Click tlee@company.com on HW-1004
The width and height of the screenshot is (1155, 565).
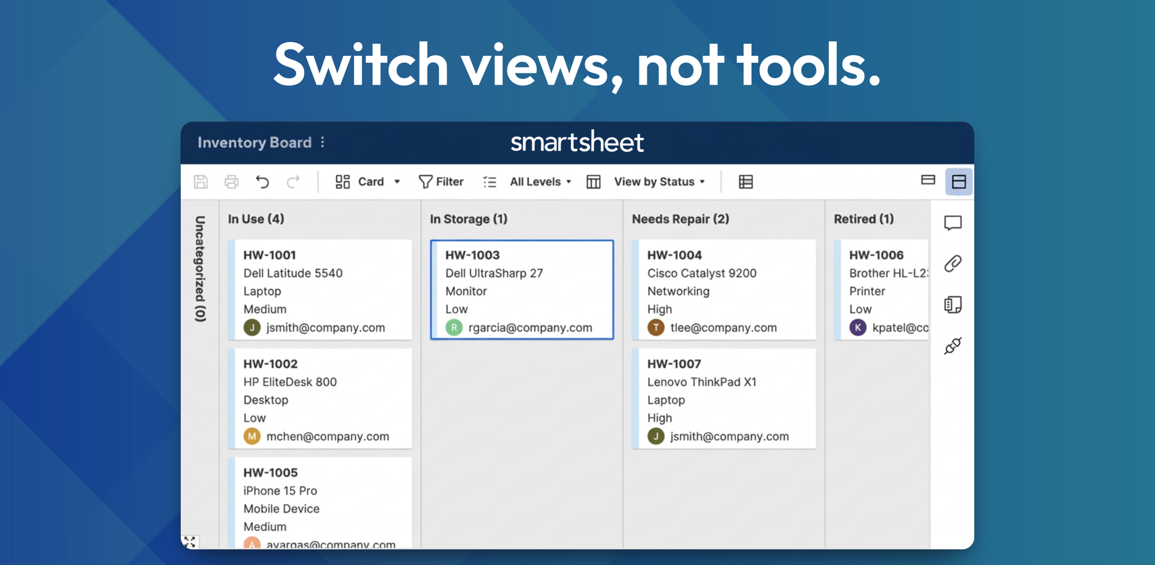pyautogui.click(x=724, y=328)
